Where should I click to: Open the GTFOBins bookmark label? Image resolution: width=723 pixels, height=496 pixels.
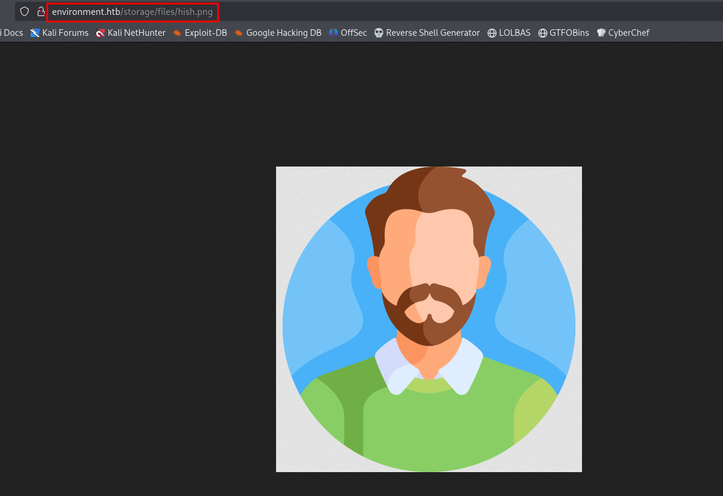(x=569, y=33)
